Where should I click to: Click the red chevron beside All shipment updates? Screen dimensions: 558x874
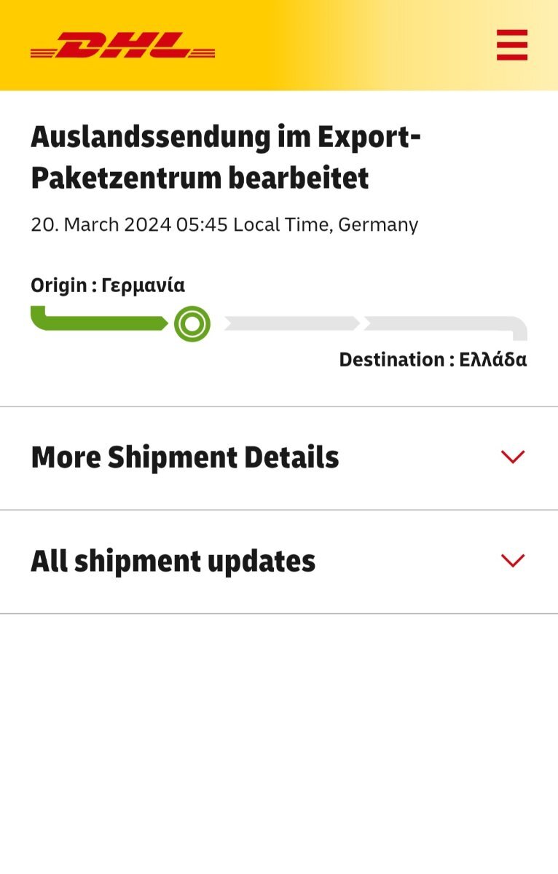point(513,561)
